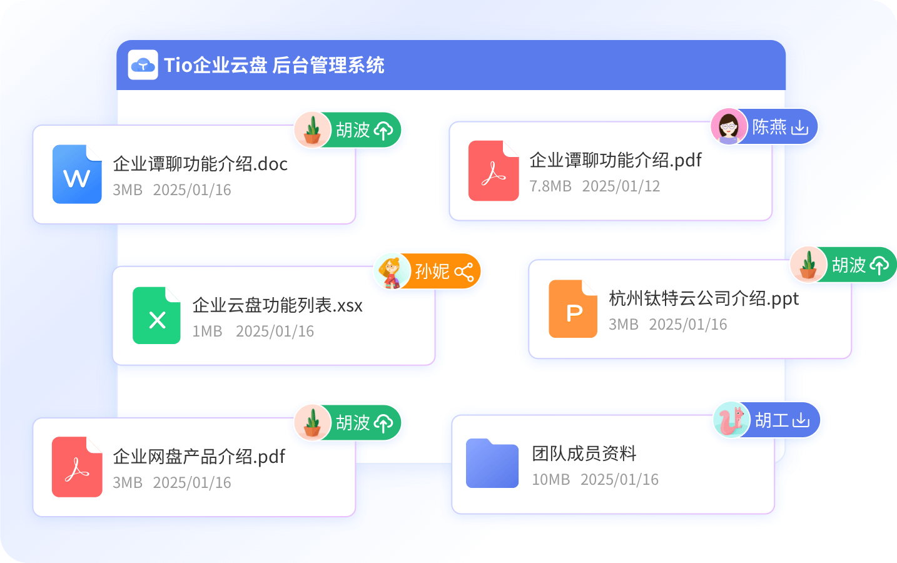
Task: Click 胡波 name on badge above 企业谭聊功能介绍.doc
Action: pyautogui.click(x=353, y=130)
